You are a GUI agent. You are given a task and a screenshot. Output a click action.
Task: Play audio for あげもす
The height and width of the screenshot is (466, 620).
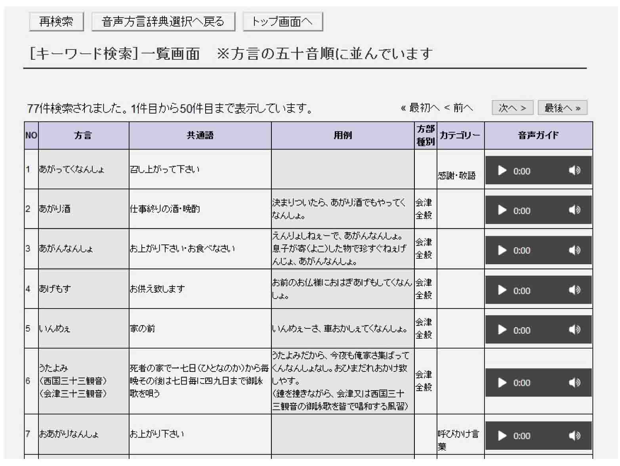click(502, 290)
